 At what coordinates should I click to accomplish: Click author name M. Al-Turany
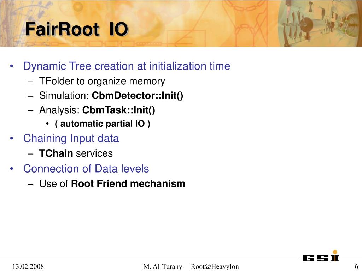point(163,267)
